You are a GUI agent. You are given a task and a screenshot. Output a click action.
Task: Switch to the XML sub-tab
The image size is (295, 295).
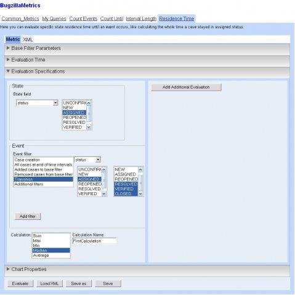point(28,39)
